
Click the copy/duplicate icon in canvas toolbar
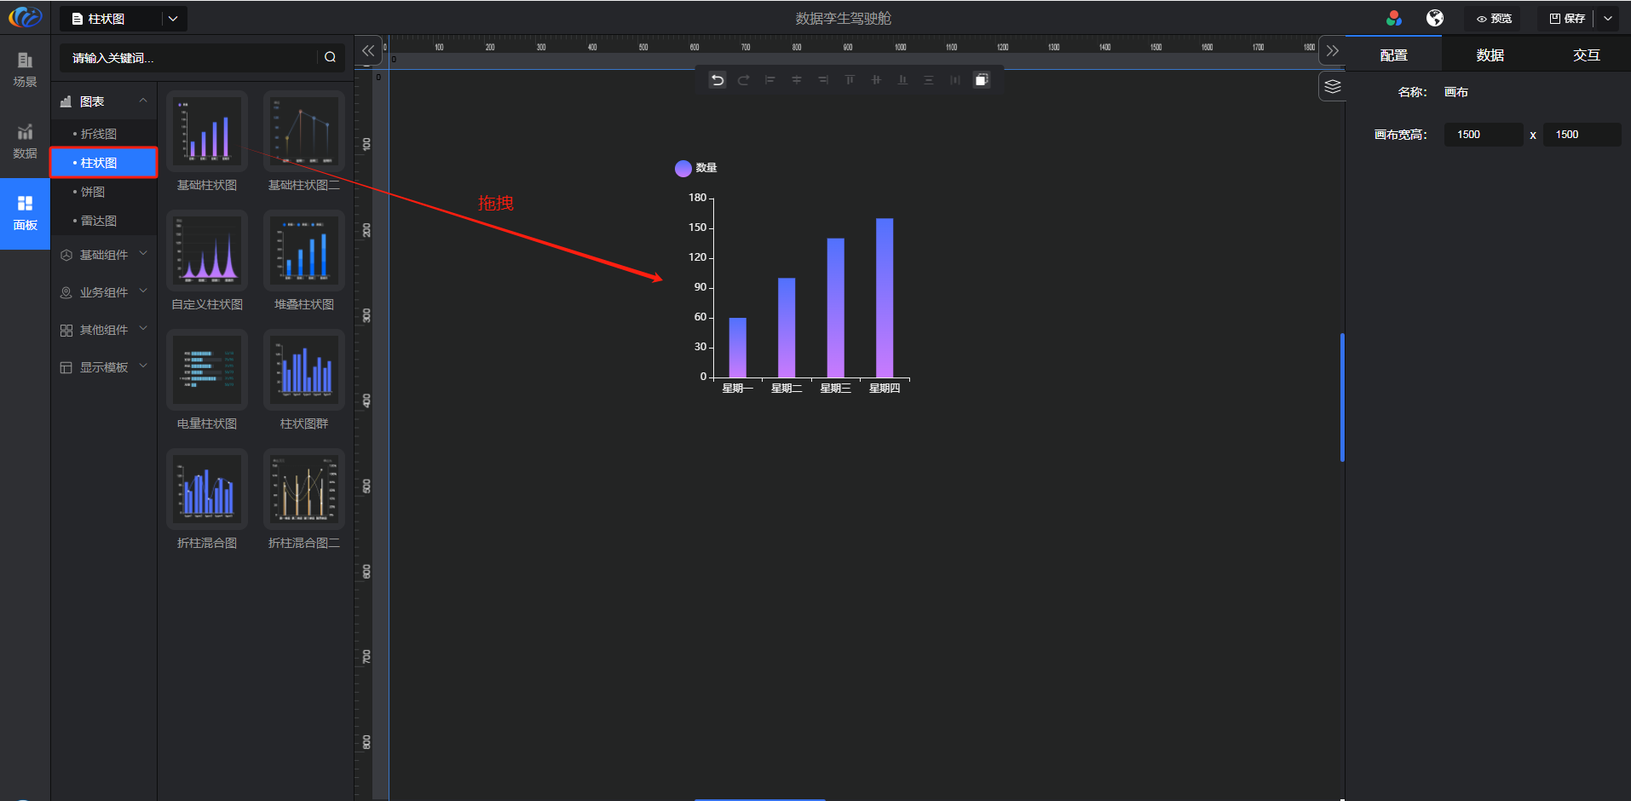(x=982, y=80)
